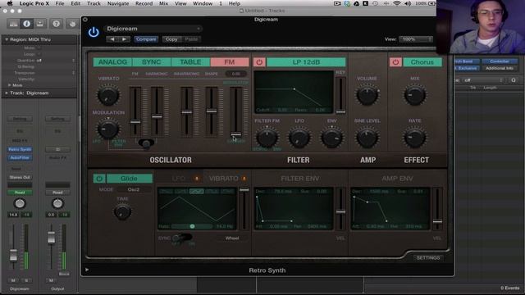The height and width of the screenshot is (295, 525).
Task: Click the Glide Time knob
Action: [122, 211]
